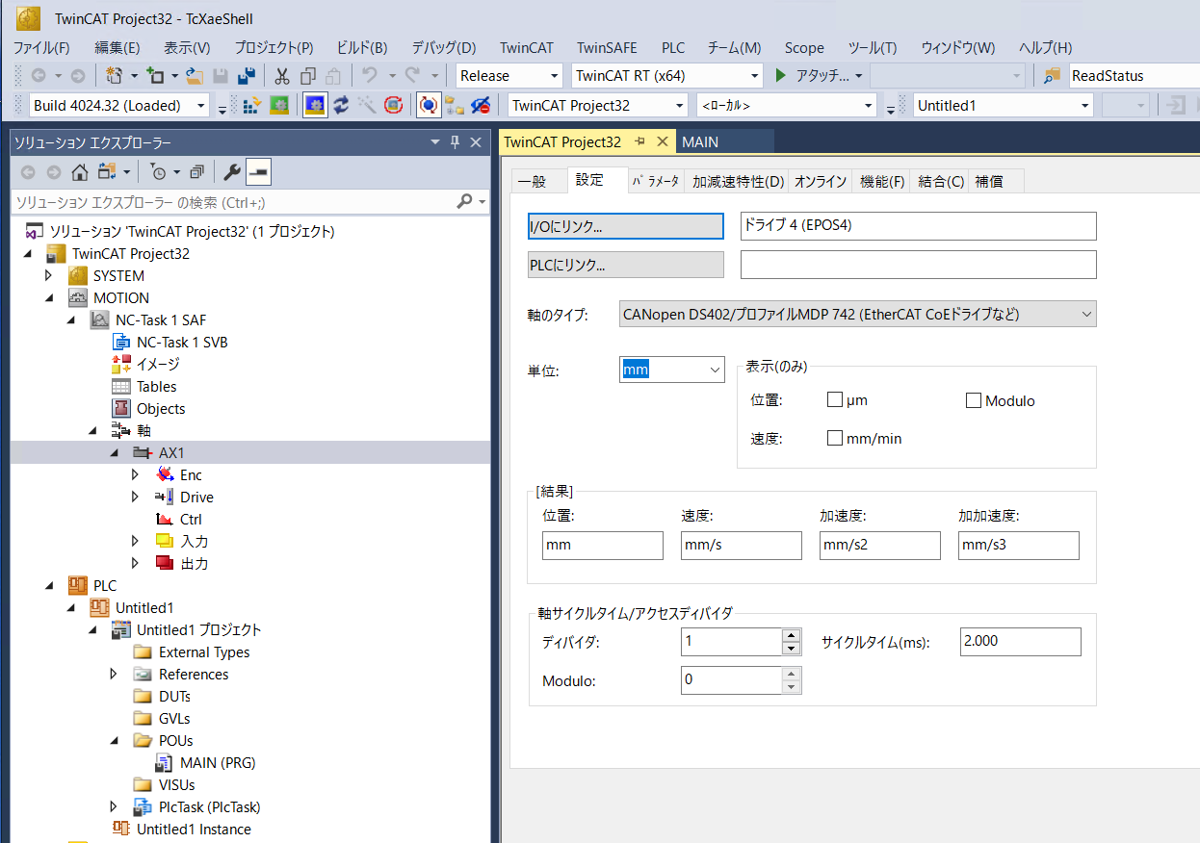Click the I/Oにリンク... button
The image size is (1200, 843).
point(626,226)
